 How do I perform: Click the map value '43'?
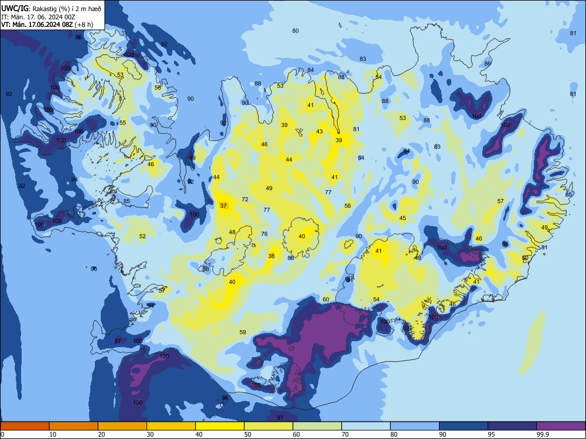pyautogui.click(x=319, y=131)
